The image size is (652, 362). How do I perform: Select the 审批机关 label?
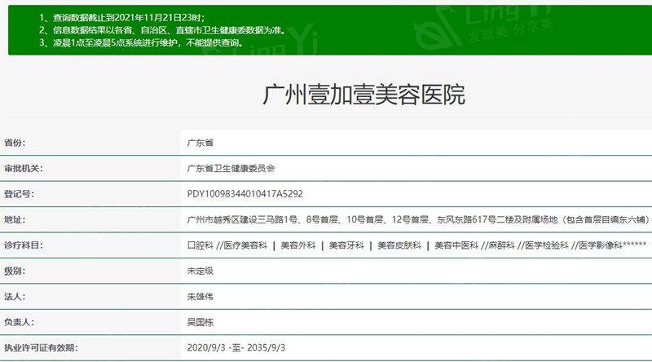pyautogui.click(x=24, y=169)
